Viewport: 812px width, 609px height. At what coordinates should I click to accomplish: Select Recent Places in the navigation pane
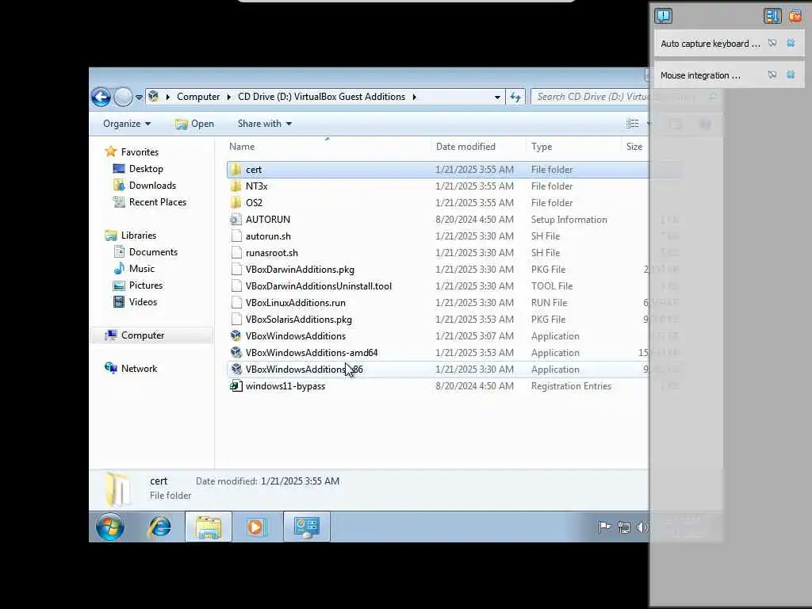[x=150, y=202]
